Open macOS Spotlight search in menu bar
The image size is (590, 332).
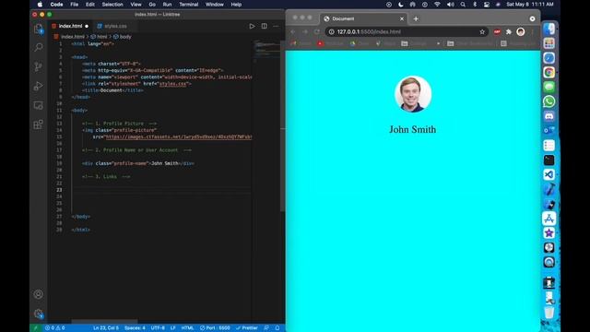463,5
